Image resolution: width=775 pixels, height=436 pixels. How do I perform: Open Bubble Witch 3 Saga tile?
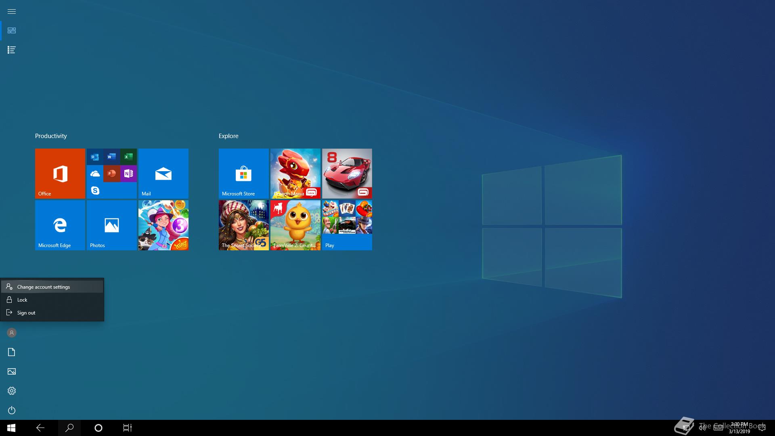click(163, 225)
